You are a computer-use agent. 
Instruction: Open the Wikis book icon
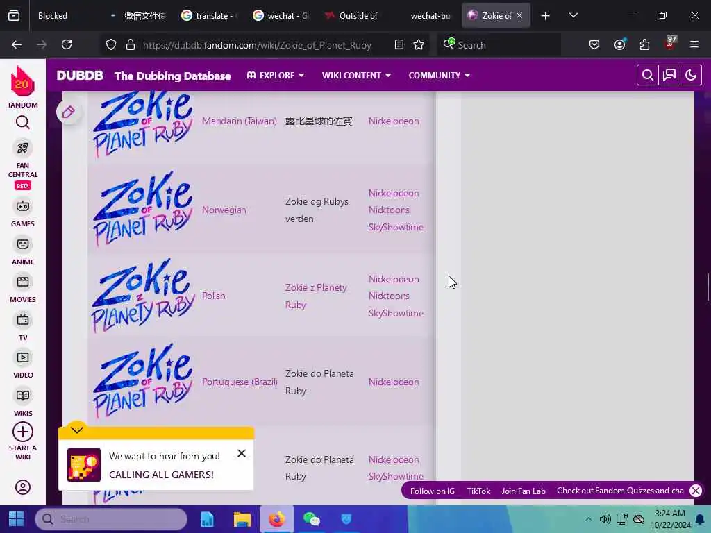click(x=23, y=396)
